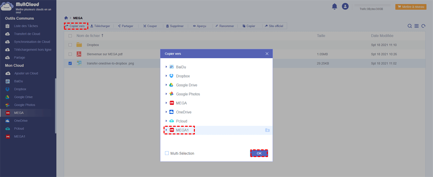This screenshot has height=177, width=433.
Task: Open Transfert de Cloud in sidebar
Action: pos(27,34)
